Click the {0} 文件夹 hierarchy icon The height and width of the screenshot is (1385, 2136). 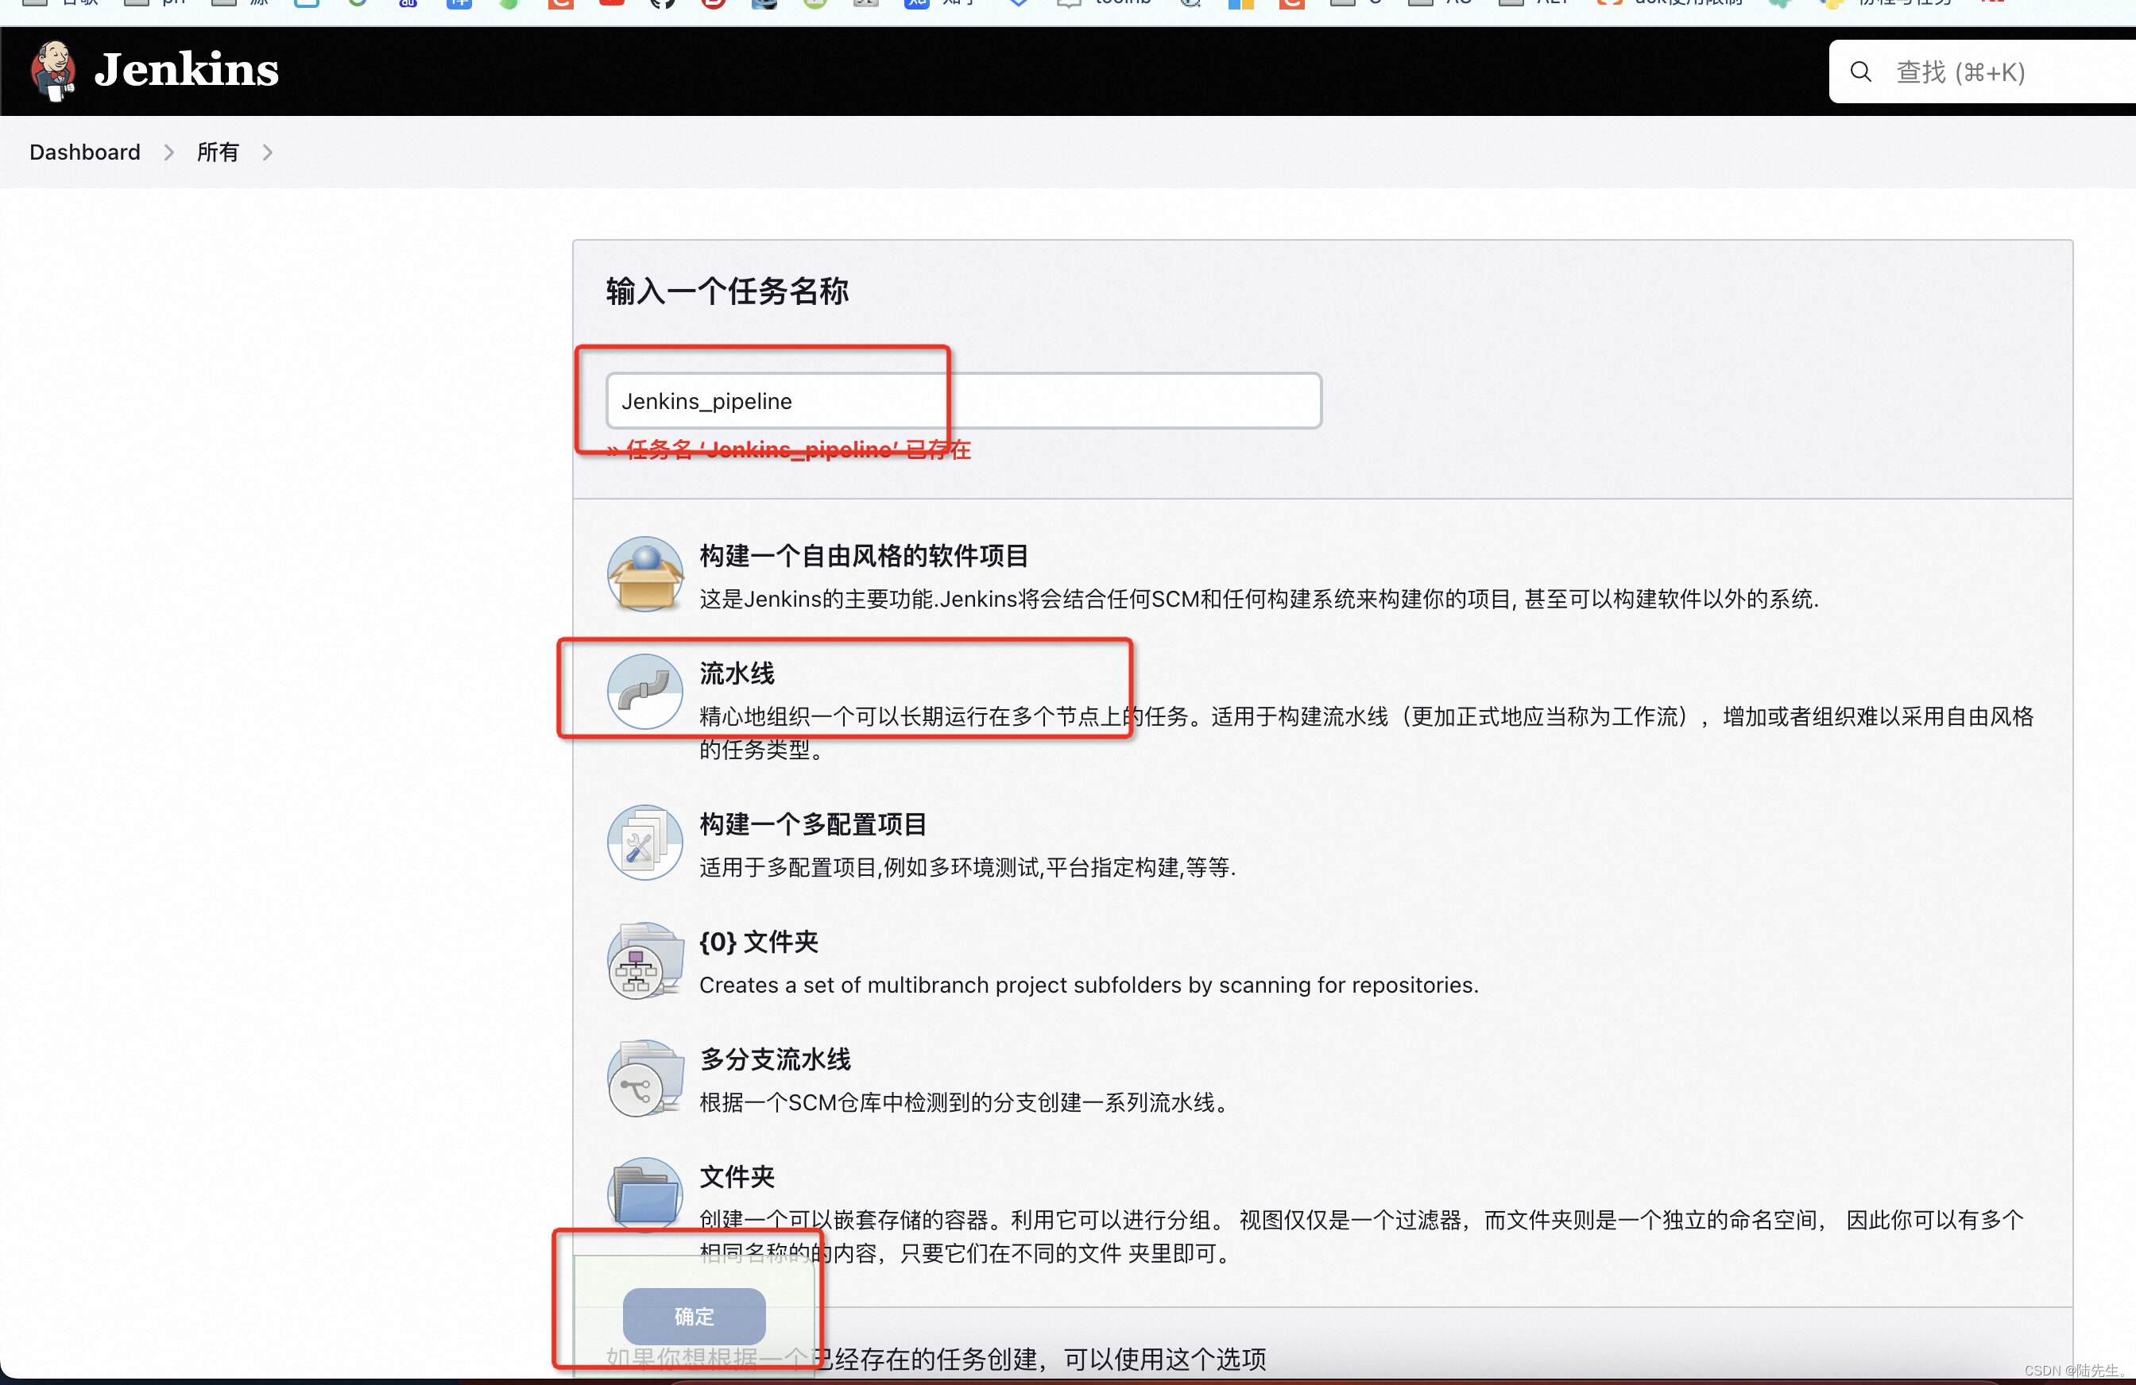[643, 960]
